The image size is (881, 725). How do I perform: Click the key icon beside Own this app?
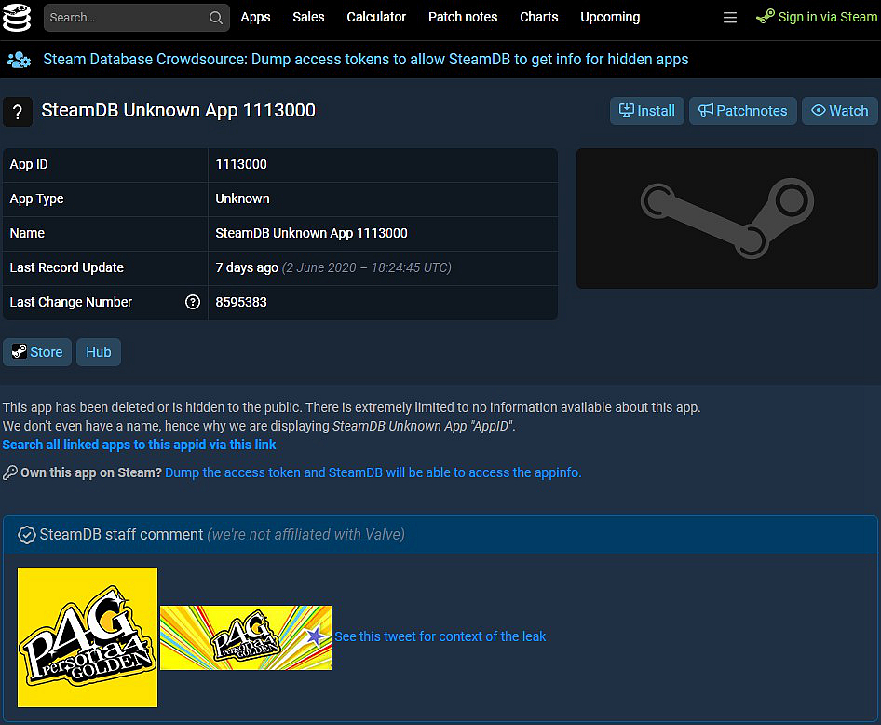pyautogui.click(x=10, y=473)
